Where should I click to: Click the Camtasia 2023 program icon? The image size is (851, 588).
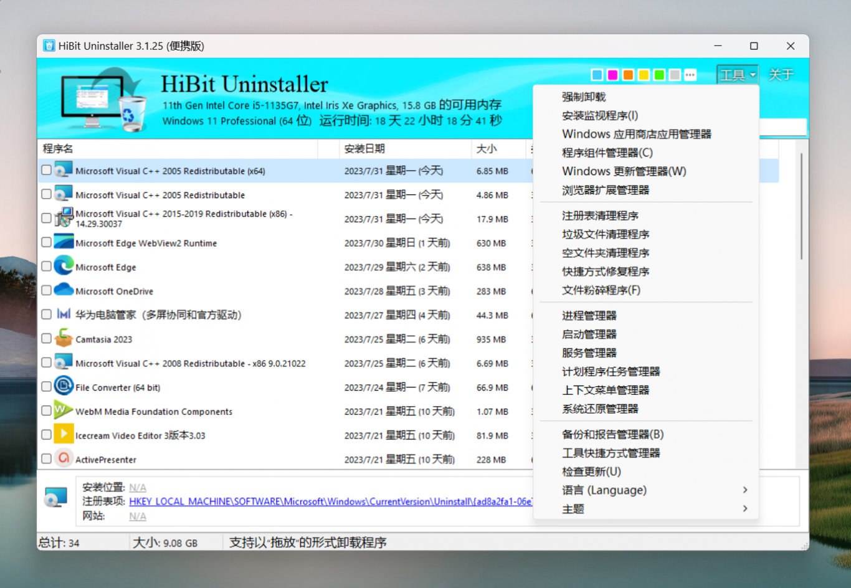64,339
